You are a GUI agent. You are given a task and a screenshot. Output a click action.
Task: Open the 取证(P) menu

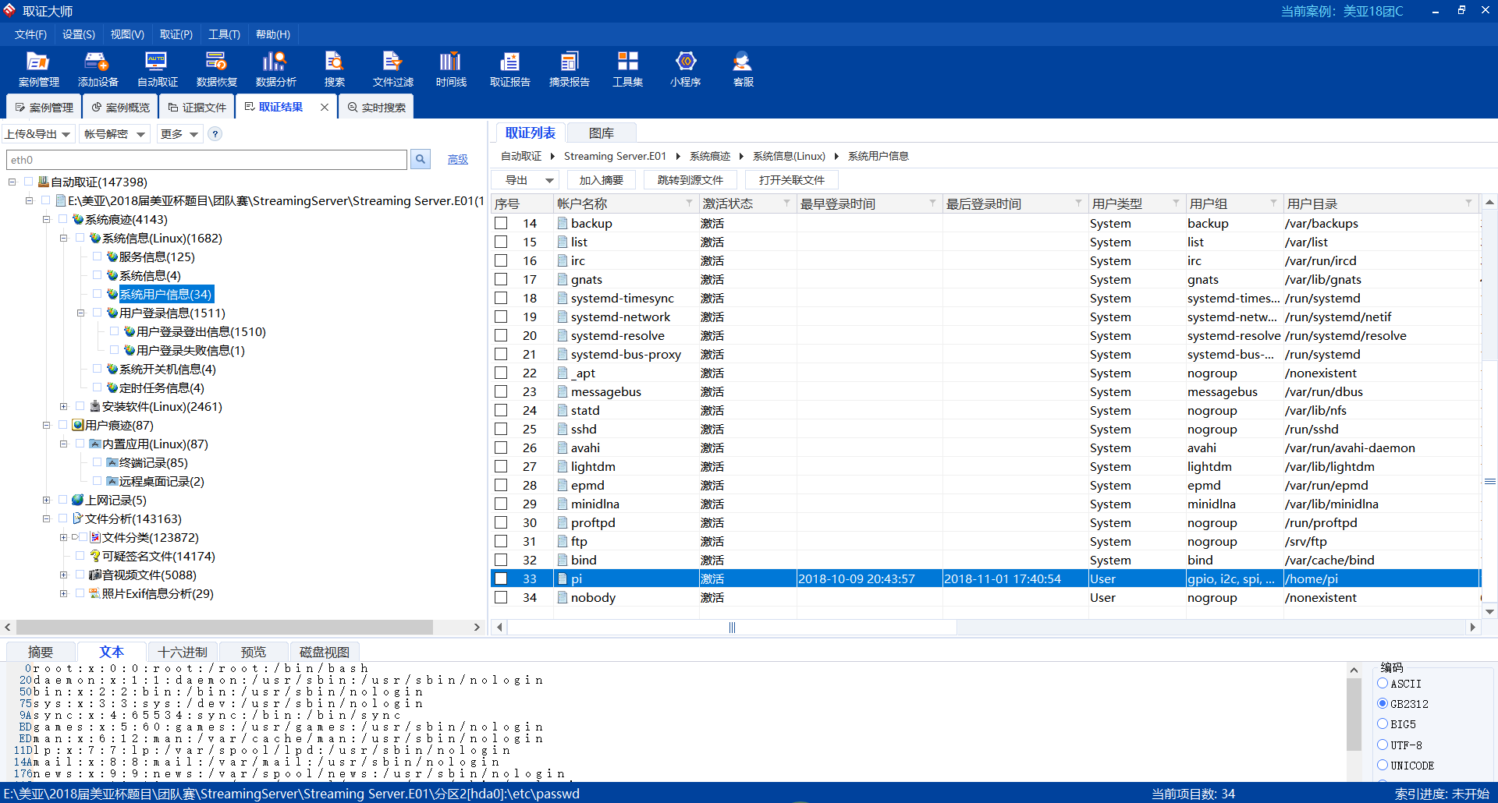tap(176, 34)
